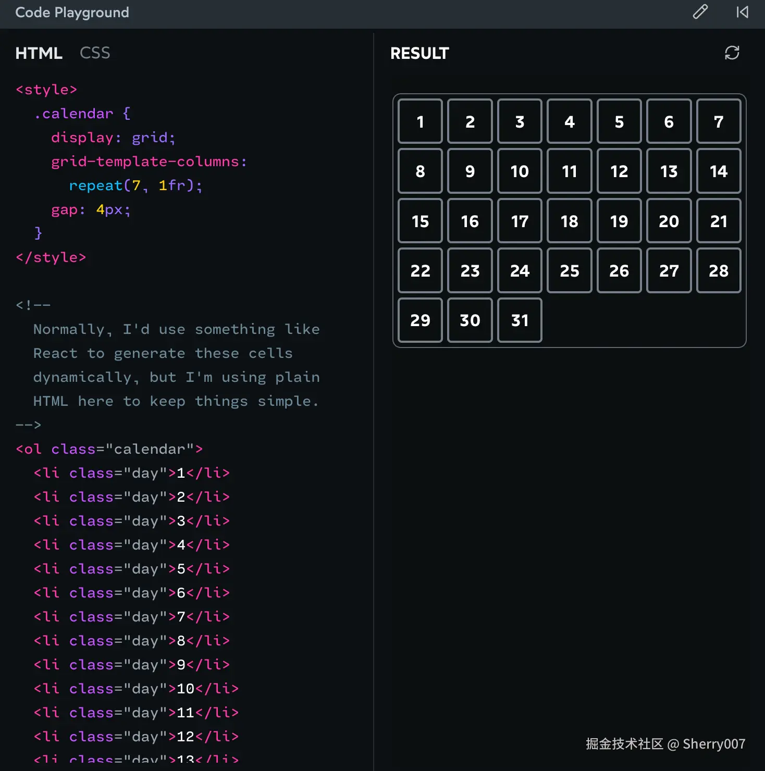Image resolution: width=765 pixels, height=771 pixels.
Task: Click calendar day 23 cell
Action: point(470,270)
